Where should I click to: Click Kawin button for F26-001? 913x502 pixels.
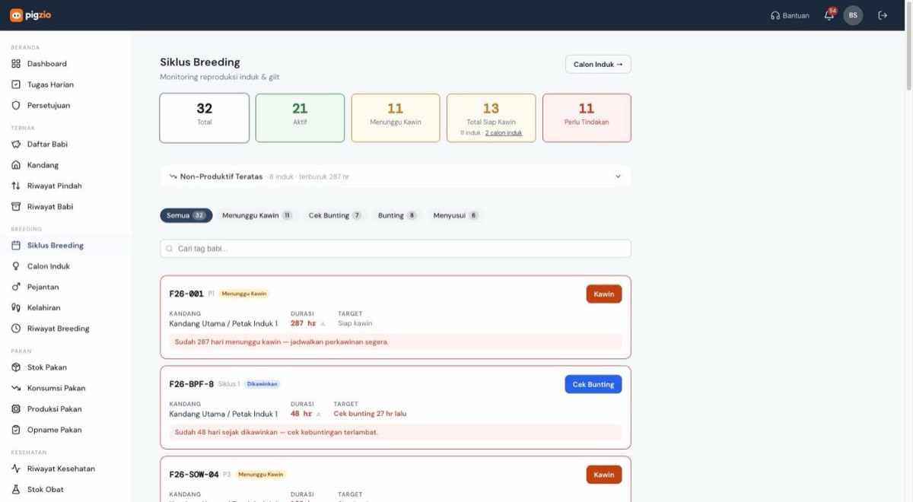pos(604,294)
